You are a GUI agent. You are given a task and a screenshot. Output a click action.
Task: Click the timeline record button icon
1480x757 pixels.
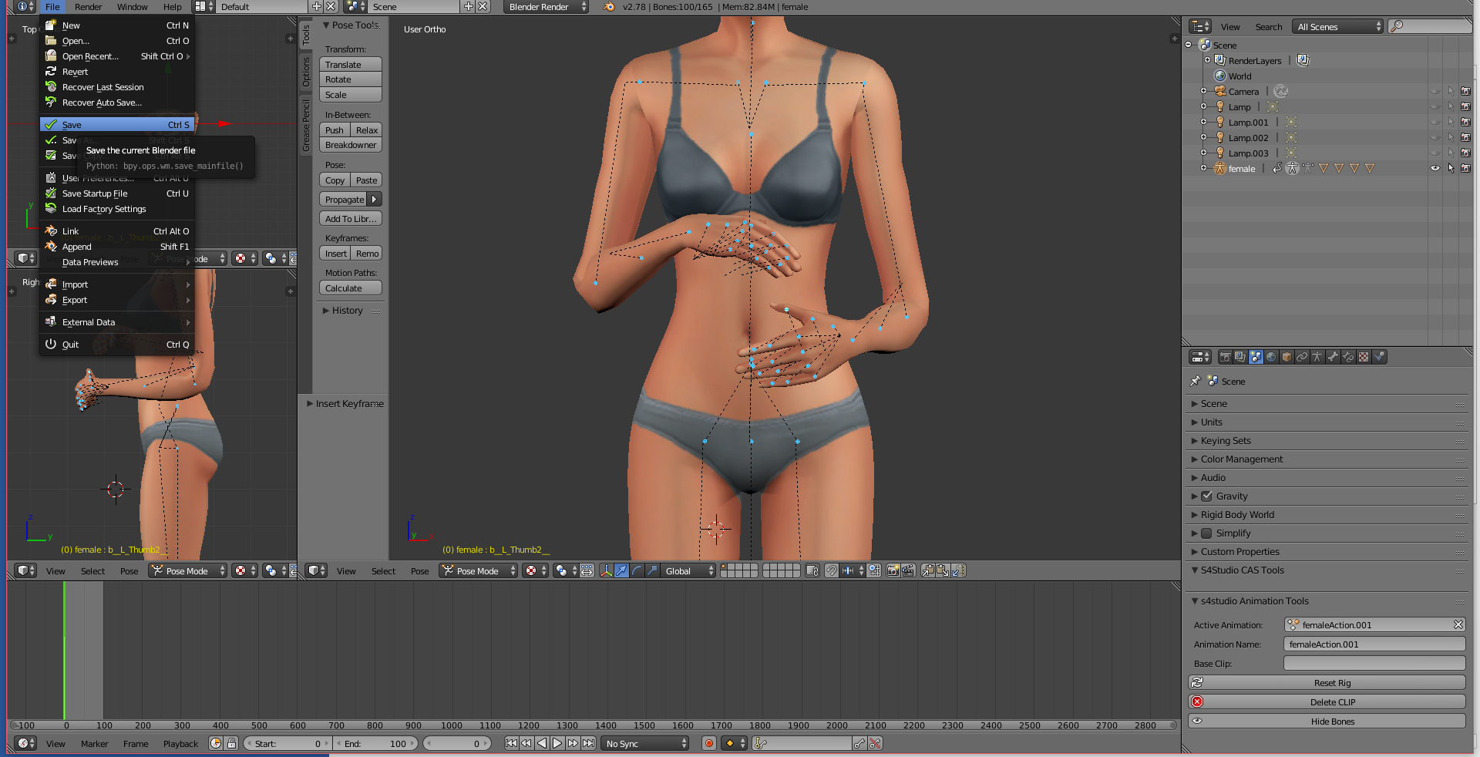coord(708,744)
